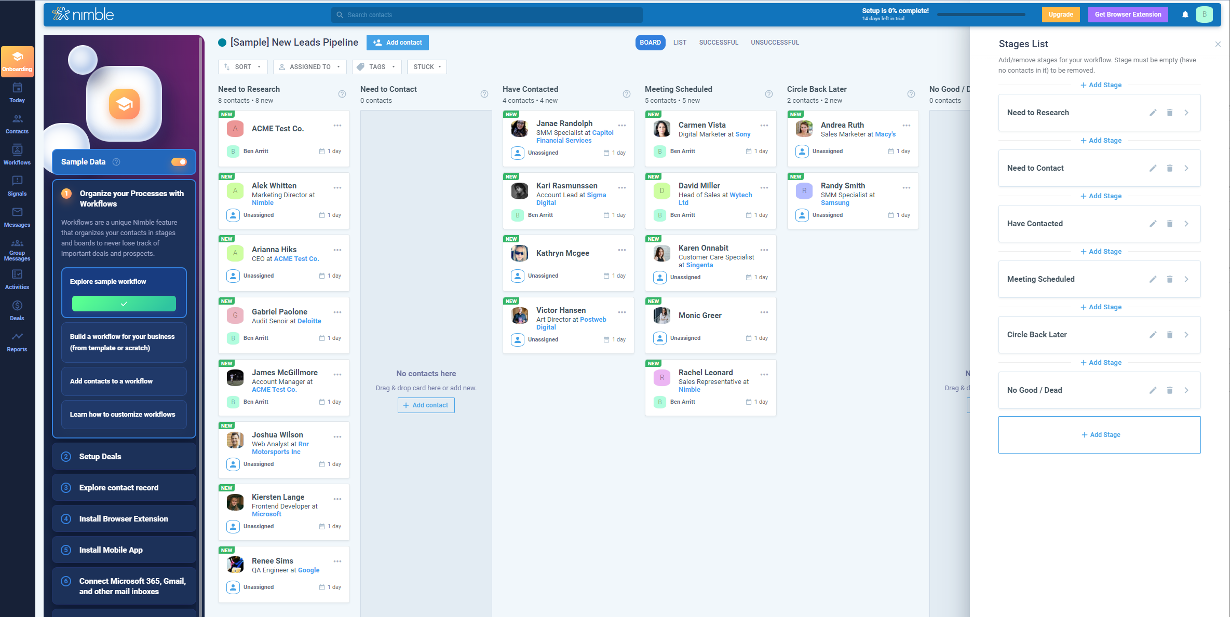The width and height of the screenshot is (1230, 617).
Task: Click Add contact in Need to Contact column
Action: (426, 405)
